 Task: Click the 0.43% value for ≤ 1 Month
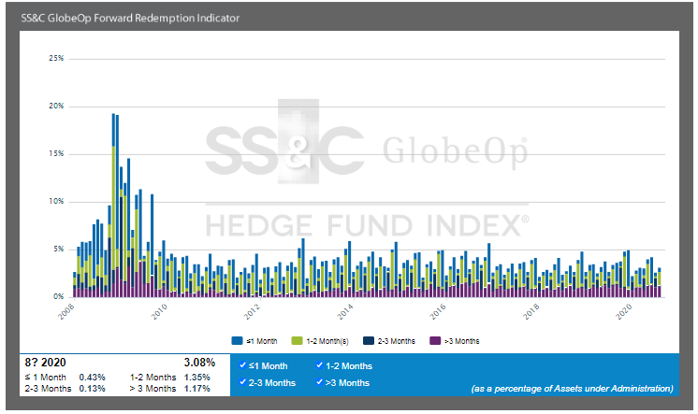point(92,378)
